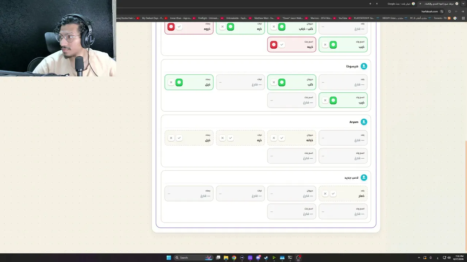The image size is (467, 262).
Task: Open File Explorer from the taskbar
Action: point(226,258)
